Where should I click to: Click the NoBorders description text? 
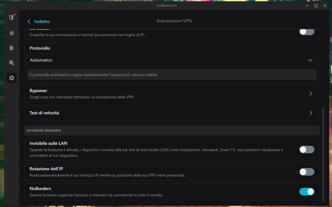tap(96, 195)
